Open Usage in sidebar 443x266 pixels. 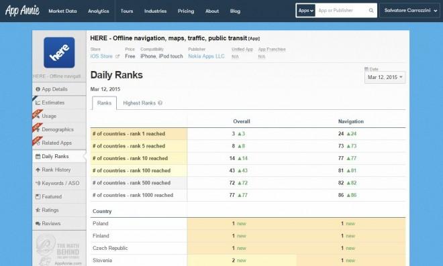coord(59,116)
